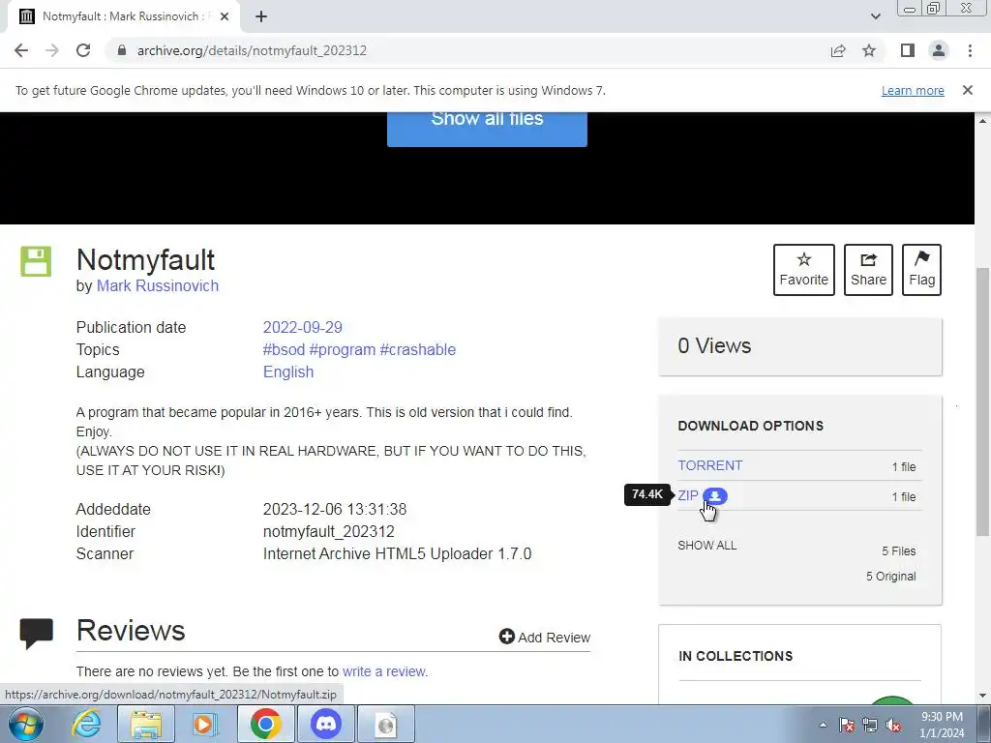Screen dimensions: 991x743
Task: Open the Chrome profile avatar
Action: click(x=939, y=50)
